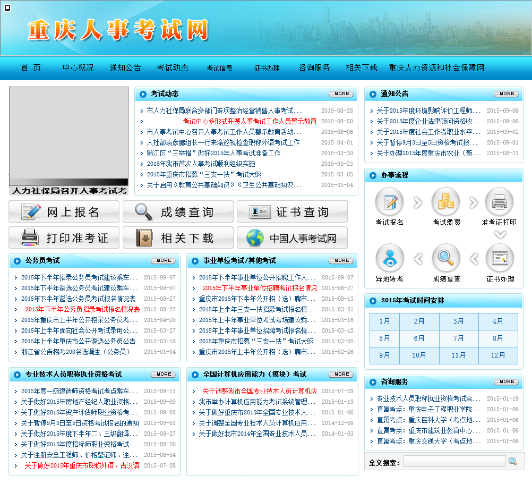Open 相关下载 in top navigation bar
This screenshot has width=532, height=484.
click(x=362, y=67)
